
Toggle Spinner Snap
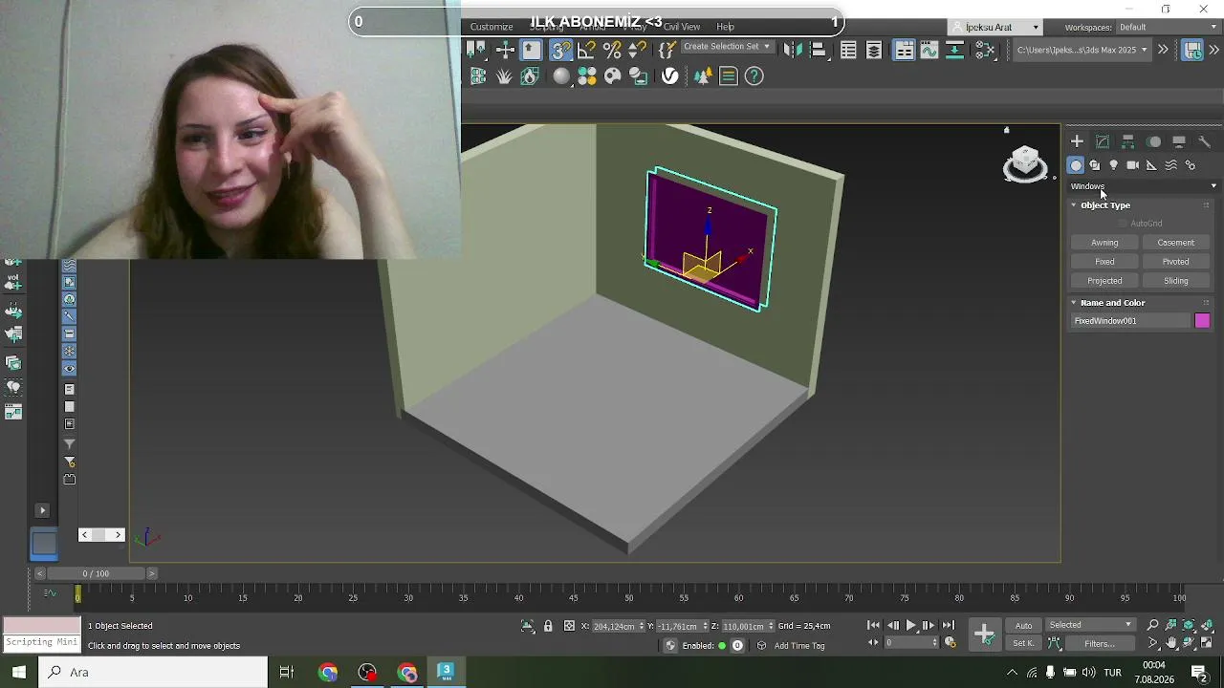pyautogui.click(x=639, y=50)
